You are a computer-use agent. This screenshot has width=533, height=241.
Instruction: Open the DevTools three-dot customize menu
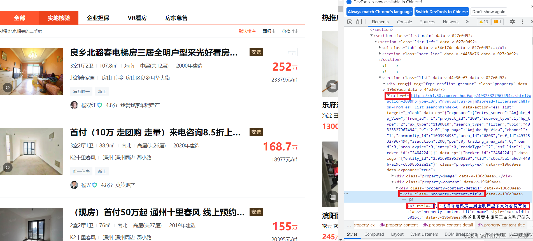tap(522, 22)
